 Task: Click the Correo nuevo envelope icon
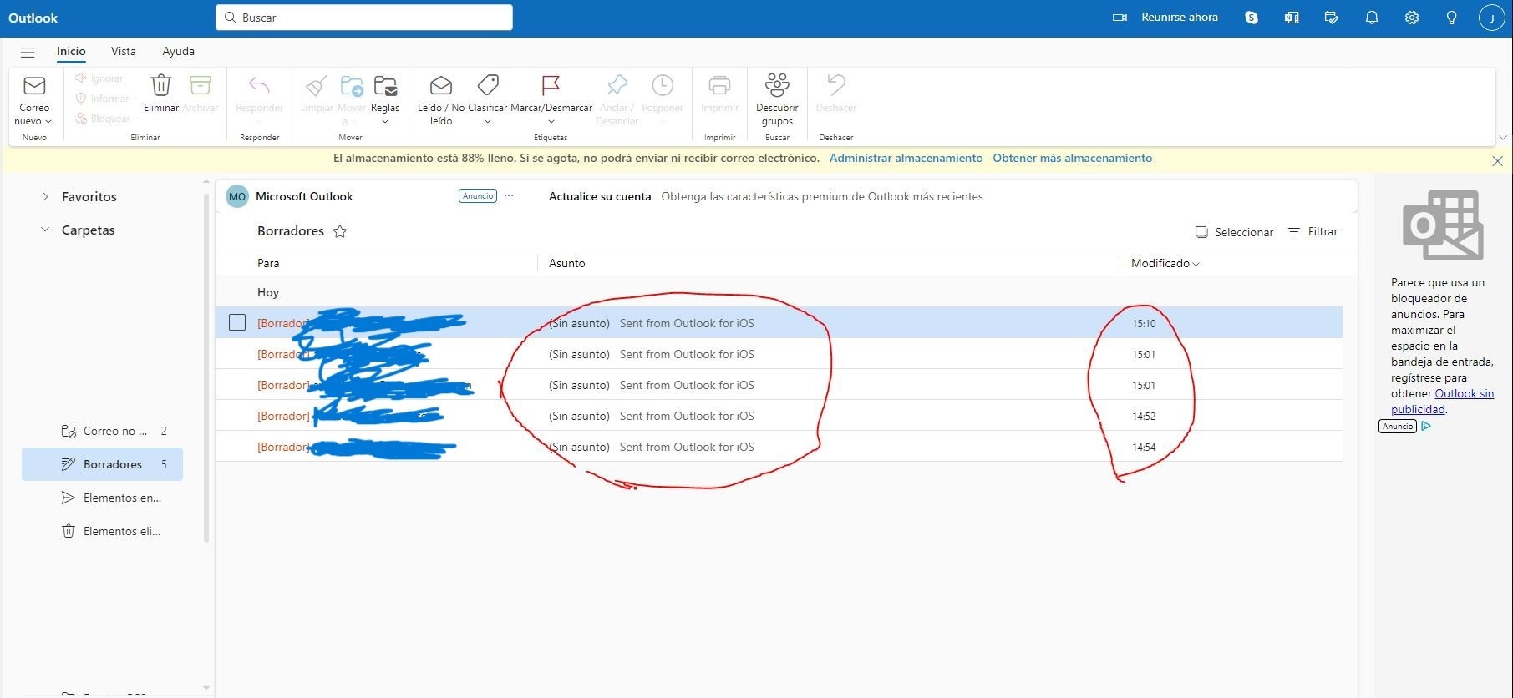34,85
